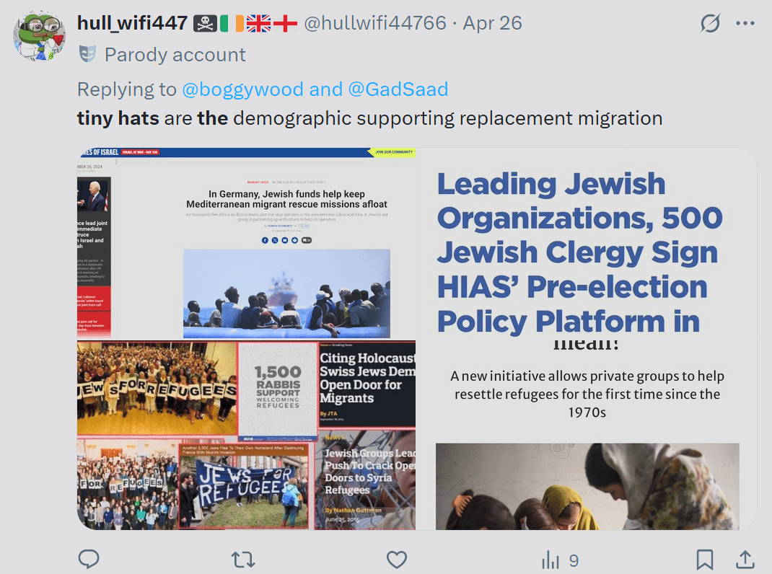Open the 1,500 Rabbis collage image
This screenshot has height=574, width=772.
coord(246,435)
